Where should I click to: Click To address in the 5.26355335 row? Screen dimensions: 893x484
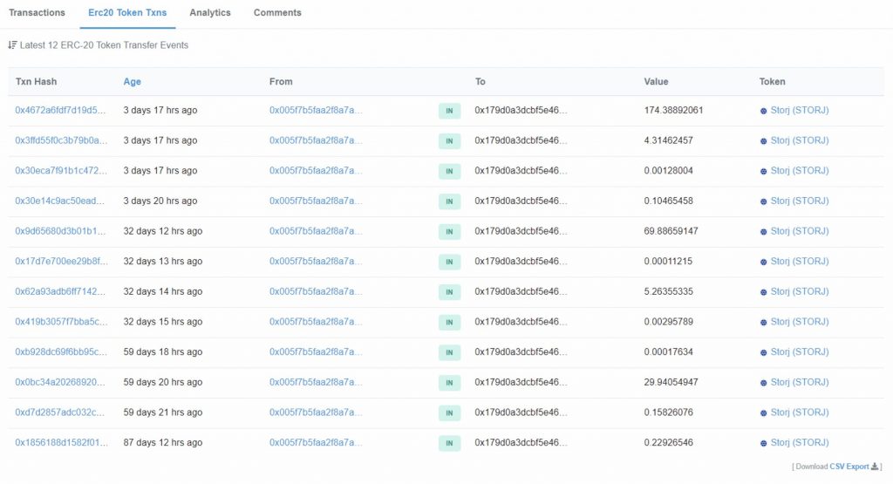coord(521,292)
